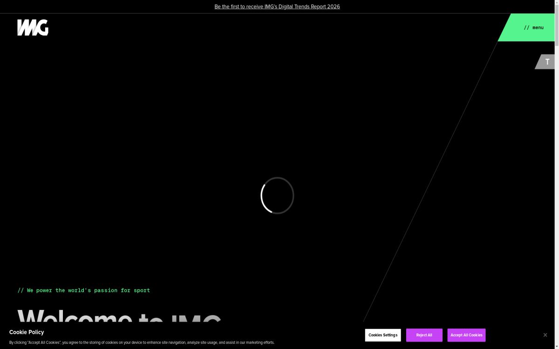The width and height of the screenshot is (559, 349).
Task: Click the gray T tab icon
Action: coord(547,61)
